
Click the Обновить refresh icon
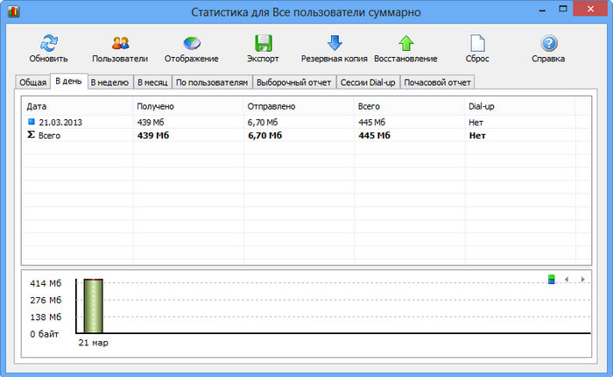[x=49, y=43]
